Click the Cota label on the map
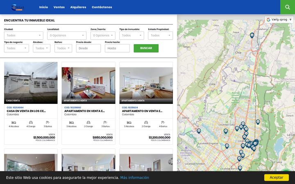Screen dimensions: 295x184 click(x=212, y=84)
